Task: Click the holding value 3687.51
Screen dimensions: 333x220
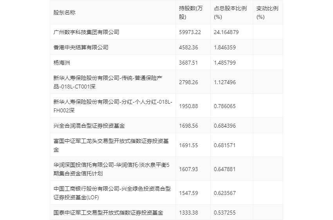Action: pyautogui.click(x=188, y=63)
